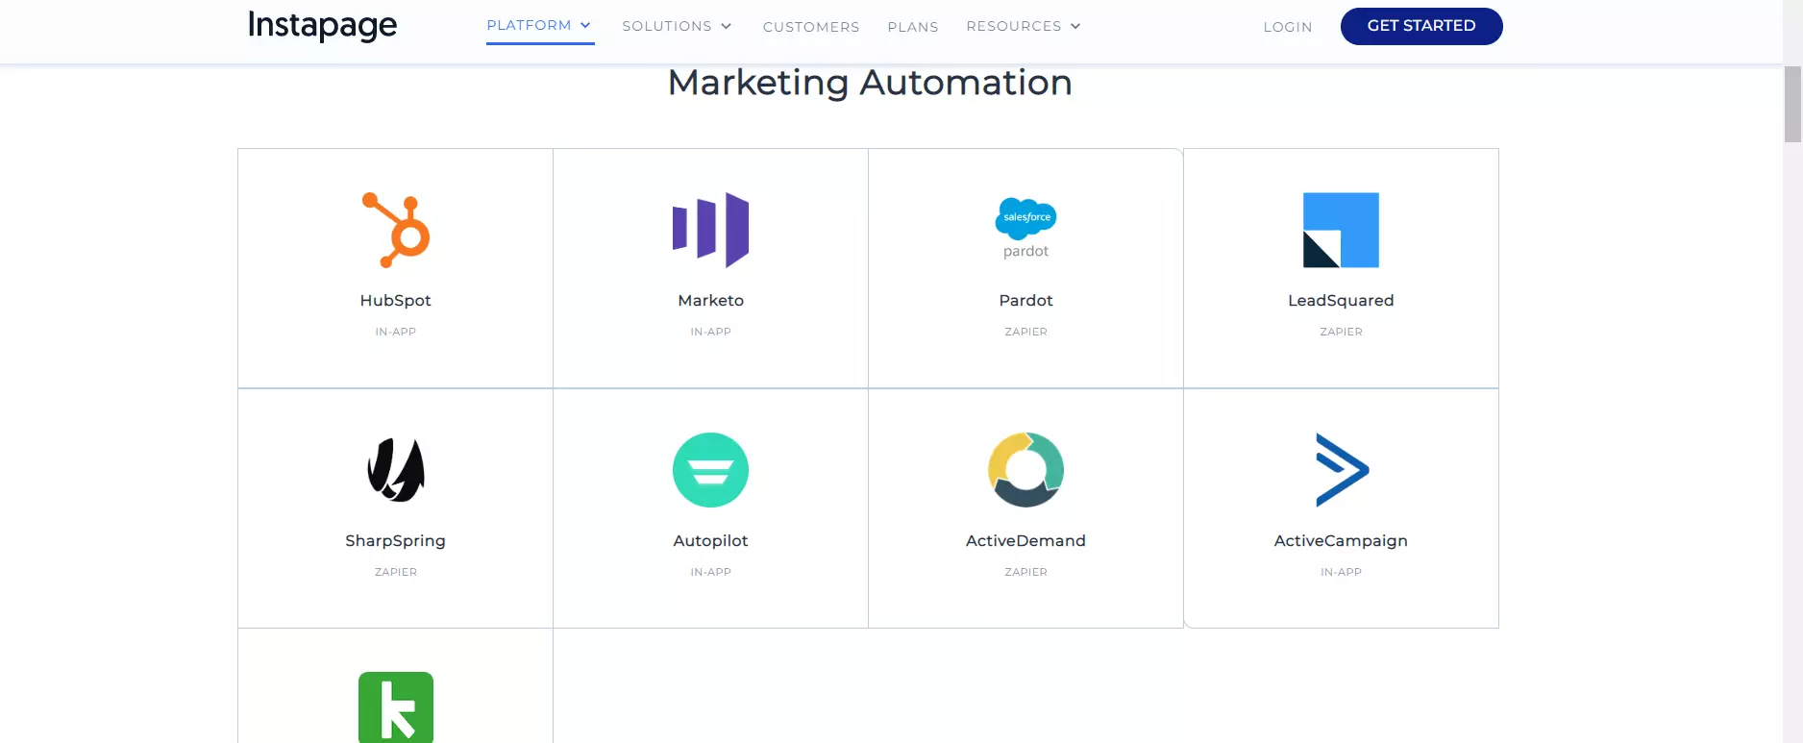
Task: Expand the Platform dropdown menu
Action: (x=539, y=26)
